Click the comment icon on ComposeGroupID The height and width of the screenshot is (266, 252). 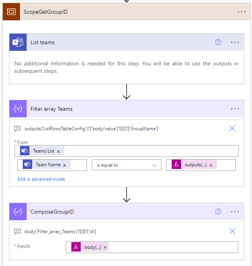click(18, 232)
